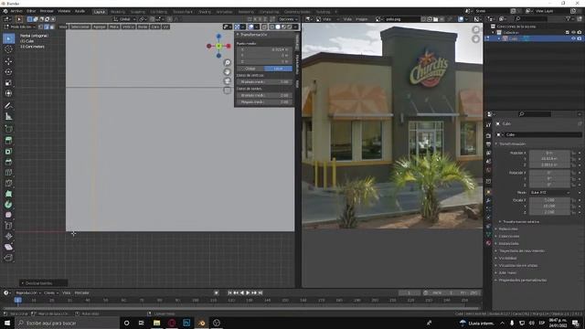Click the viewport pan hand gizmo
This screenshot has width=585, height=329.
point(228,71)
